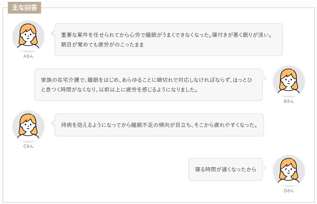This screenshot has height=204, width=317.
Task: Click the Dさん name label
Action: pyautogui.click(x=289, y=191)
